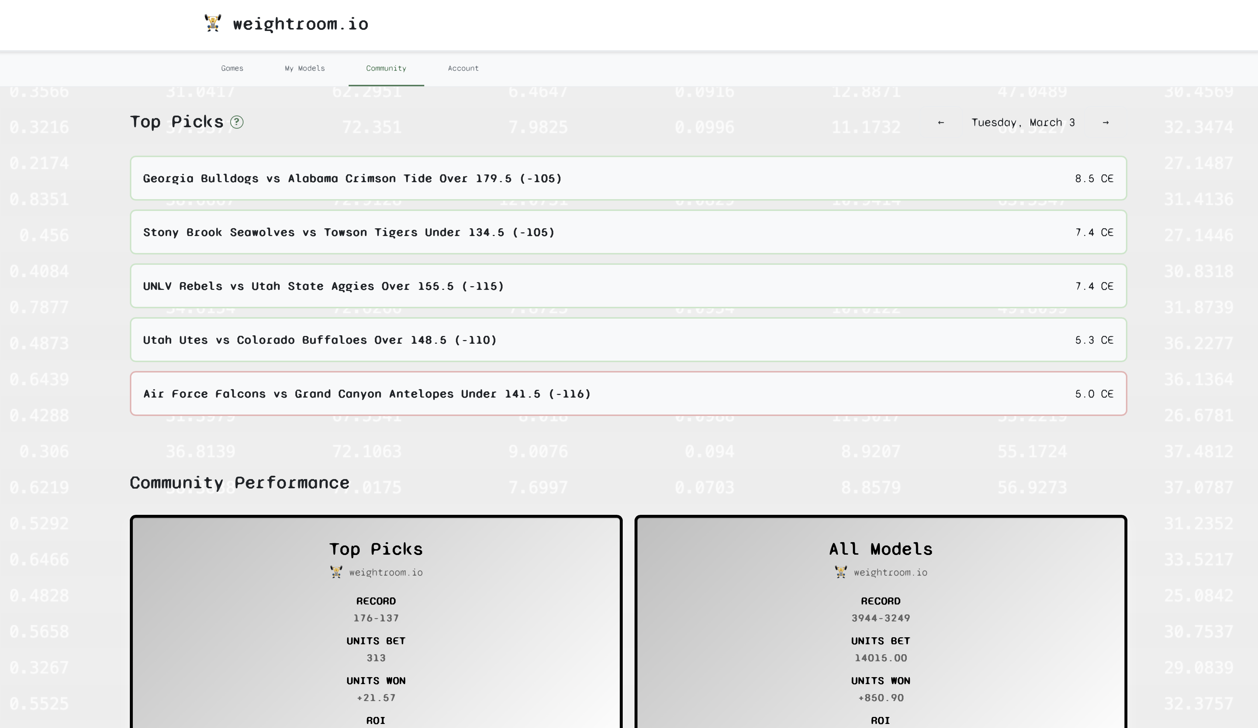Open the Top Picks help tooltip
Viewport: 1258px width, 728px height.
tap(236, 122)
